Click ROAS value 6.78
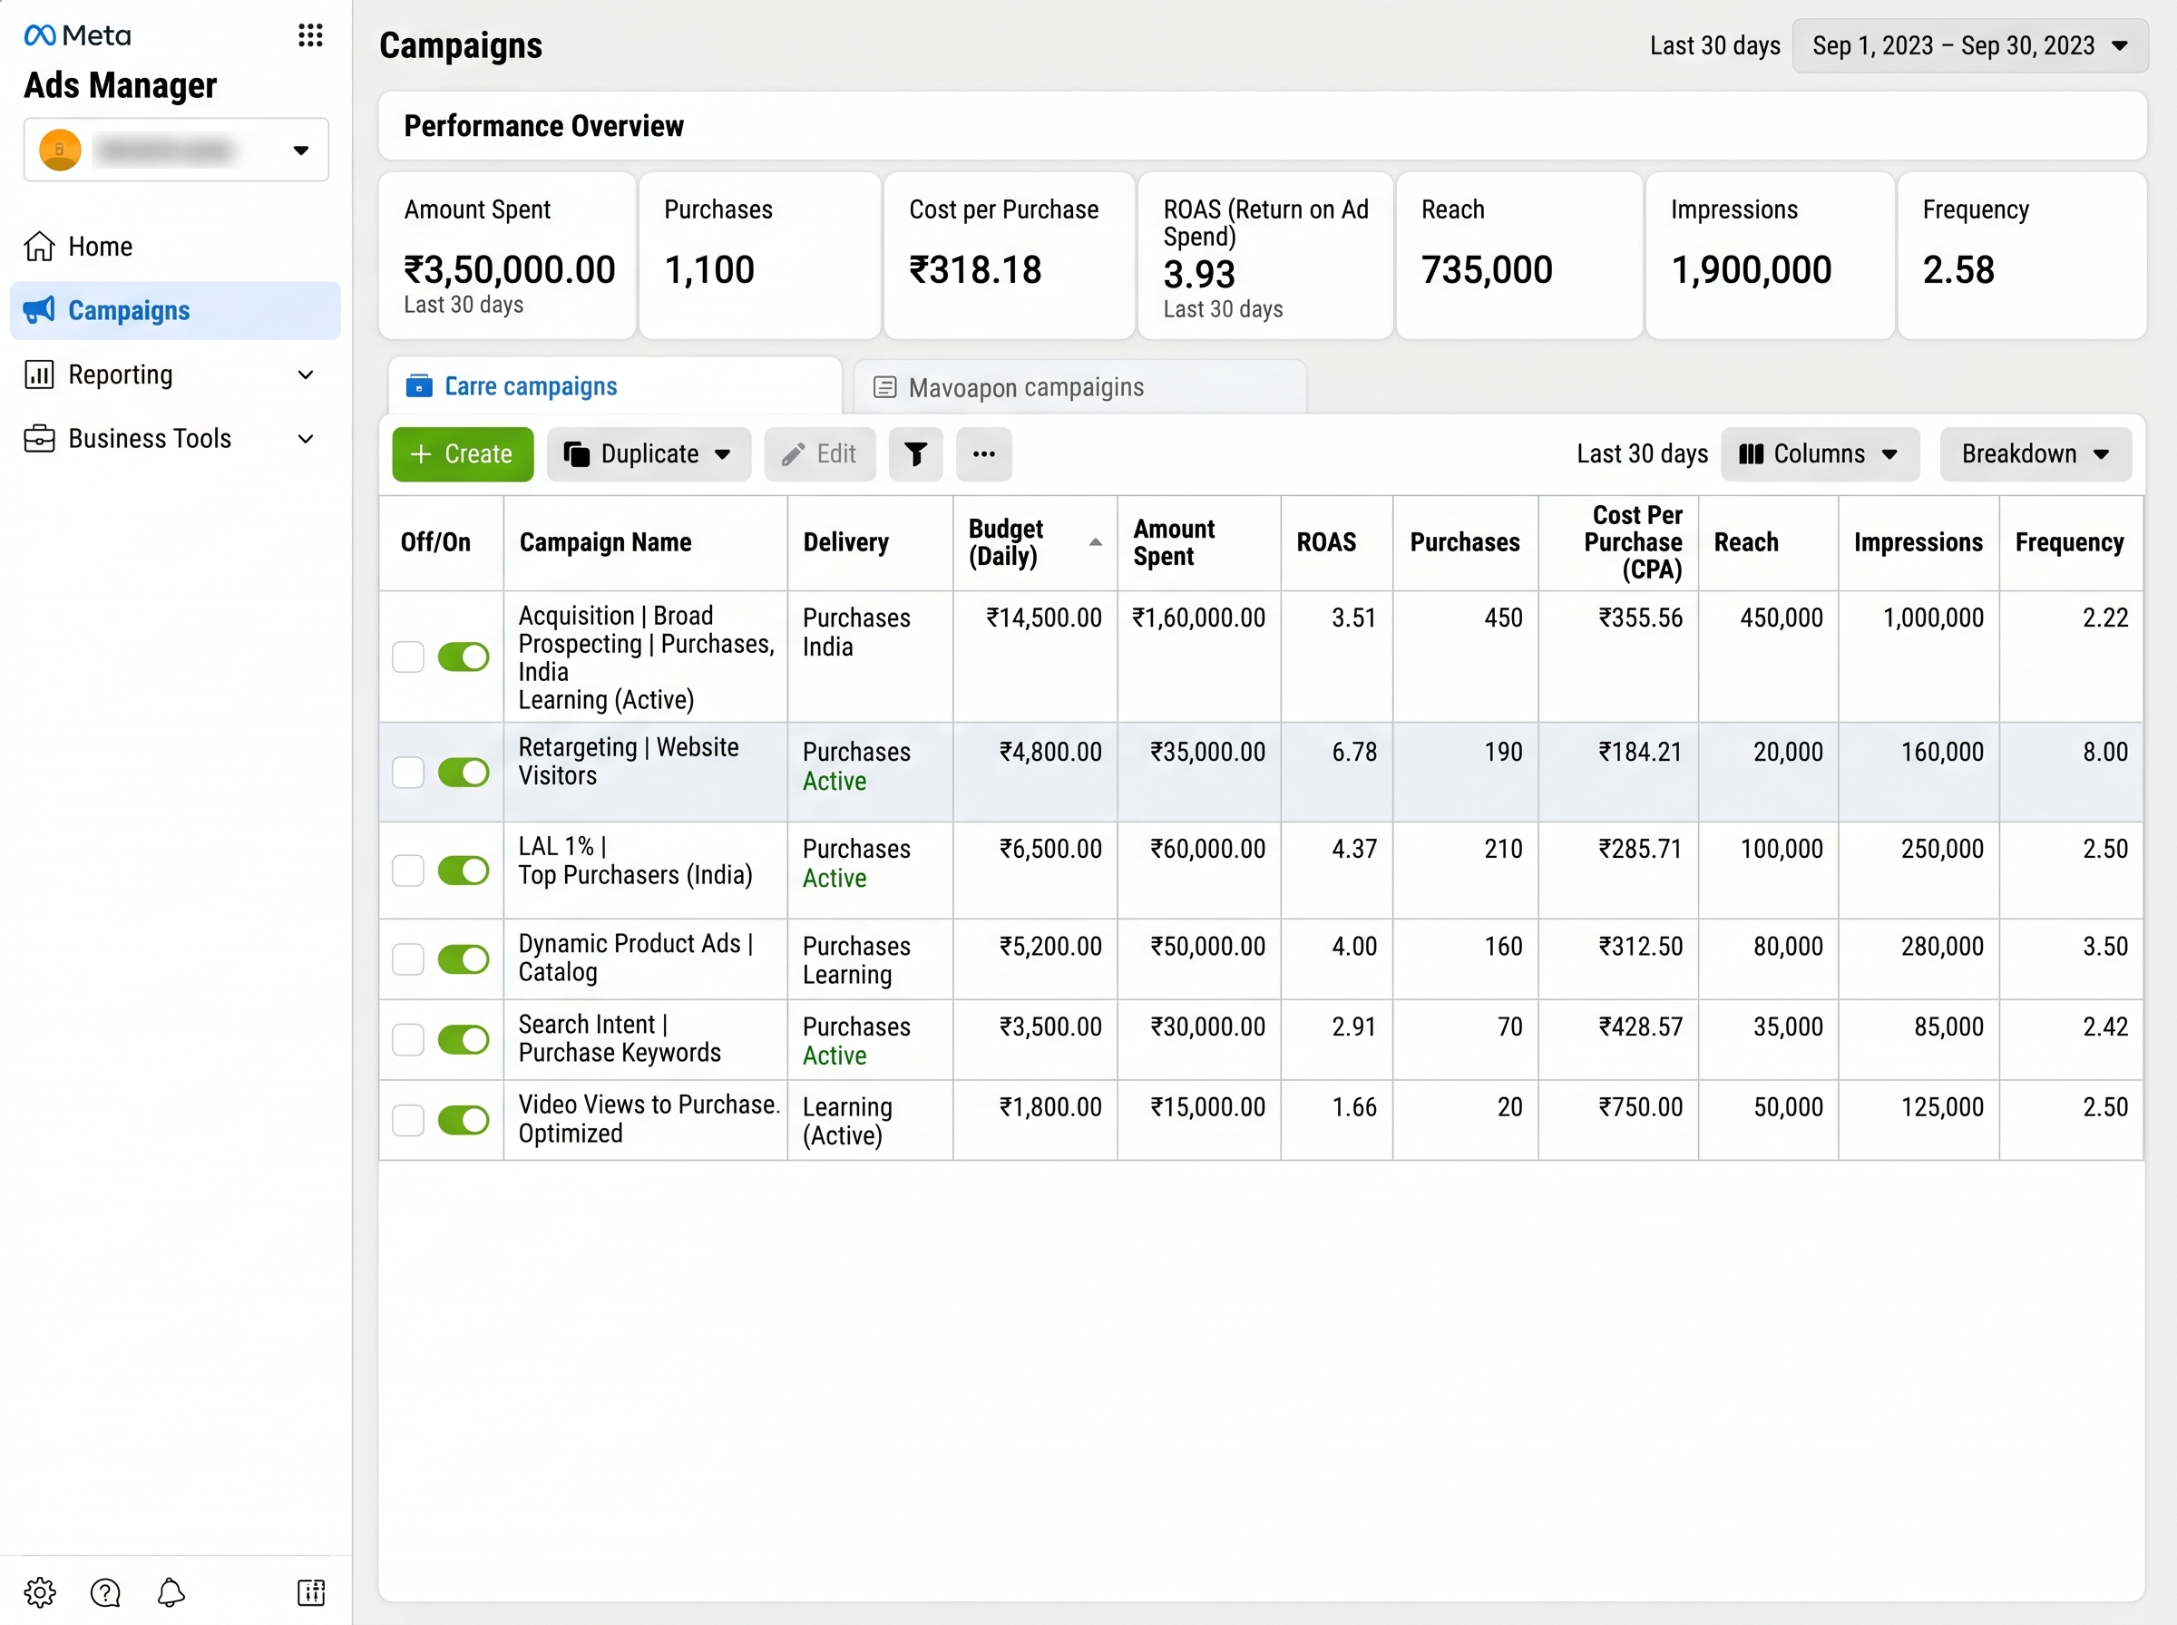Viewport: 2177px width, 1625px height. point(1353,753)
